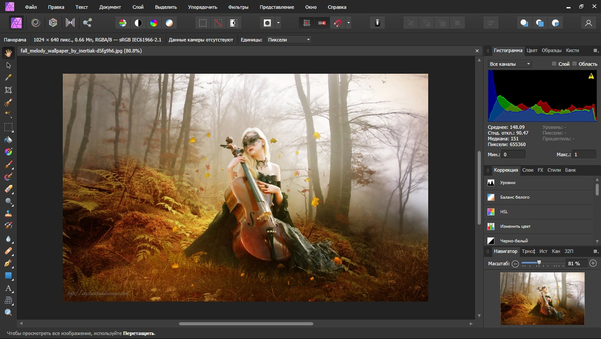The height and width of the screenshot is (339, 601).
Task: Switch to Liquify persona
Action: (x=36, y=23)
